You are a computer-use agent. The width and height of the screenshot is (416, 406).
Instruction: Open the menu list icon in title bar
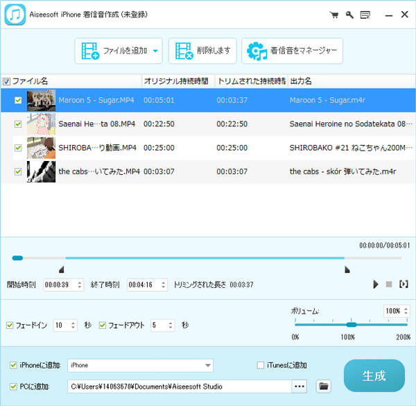pyautogui.click(x=365, y=15)
